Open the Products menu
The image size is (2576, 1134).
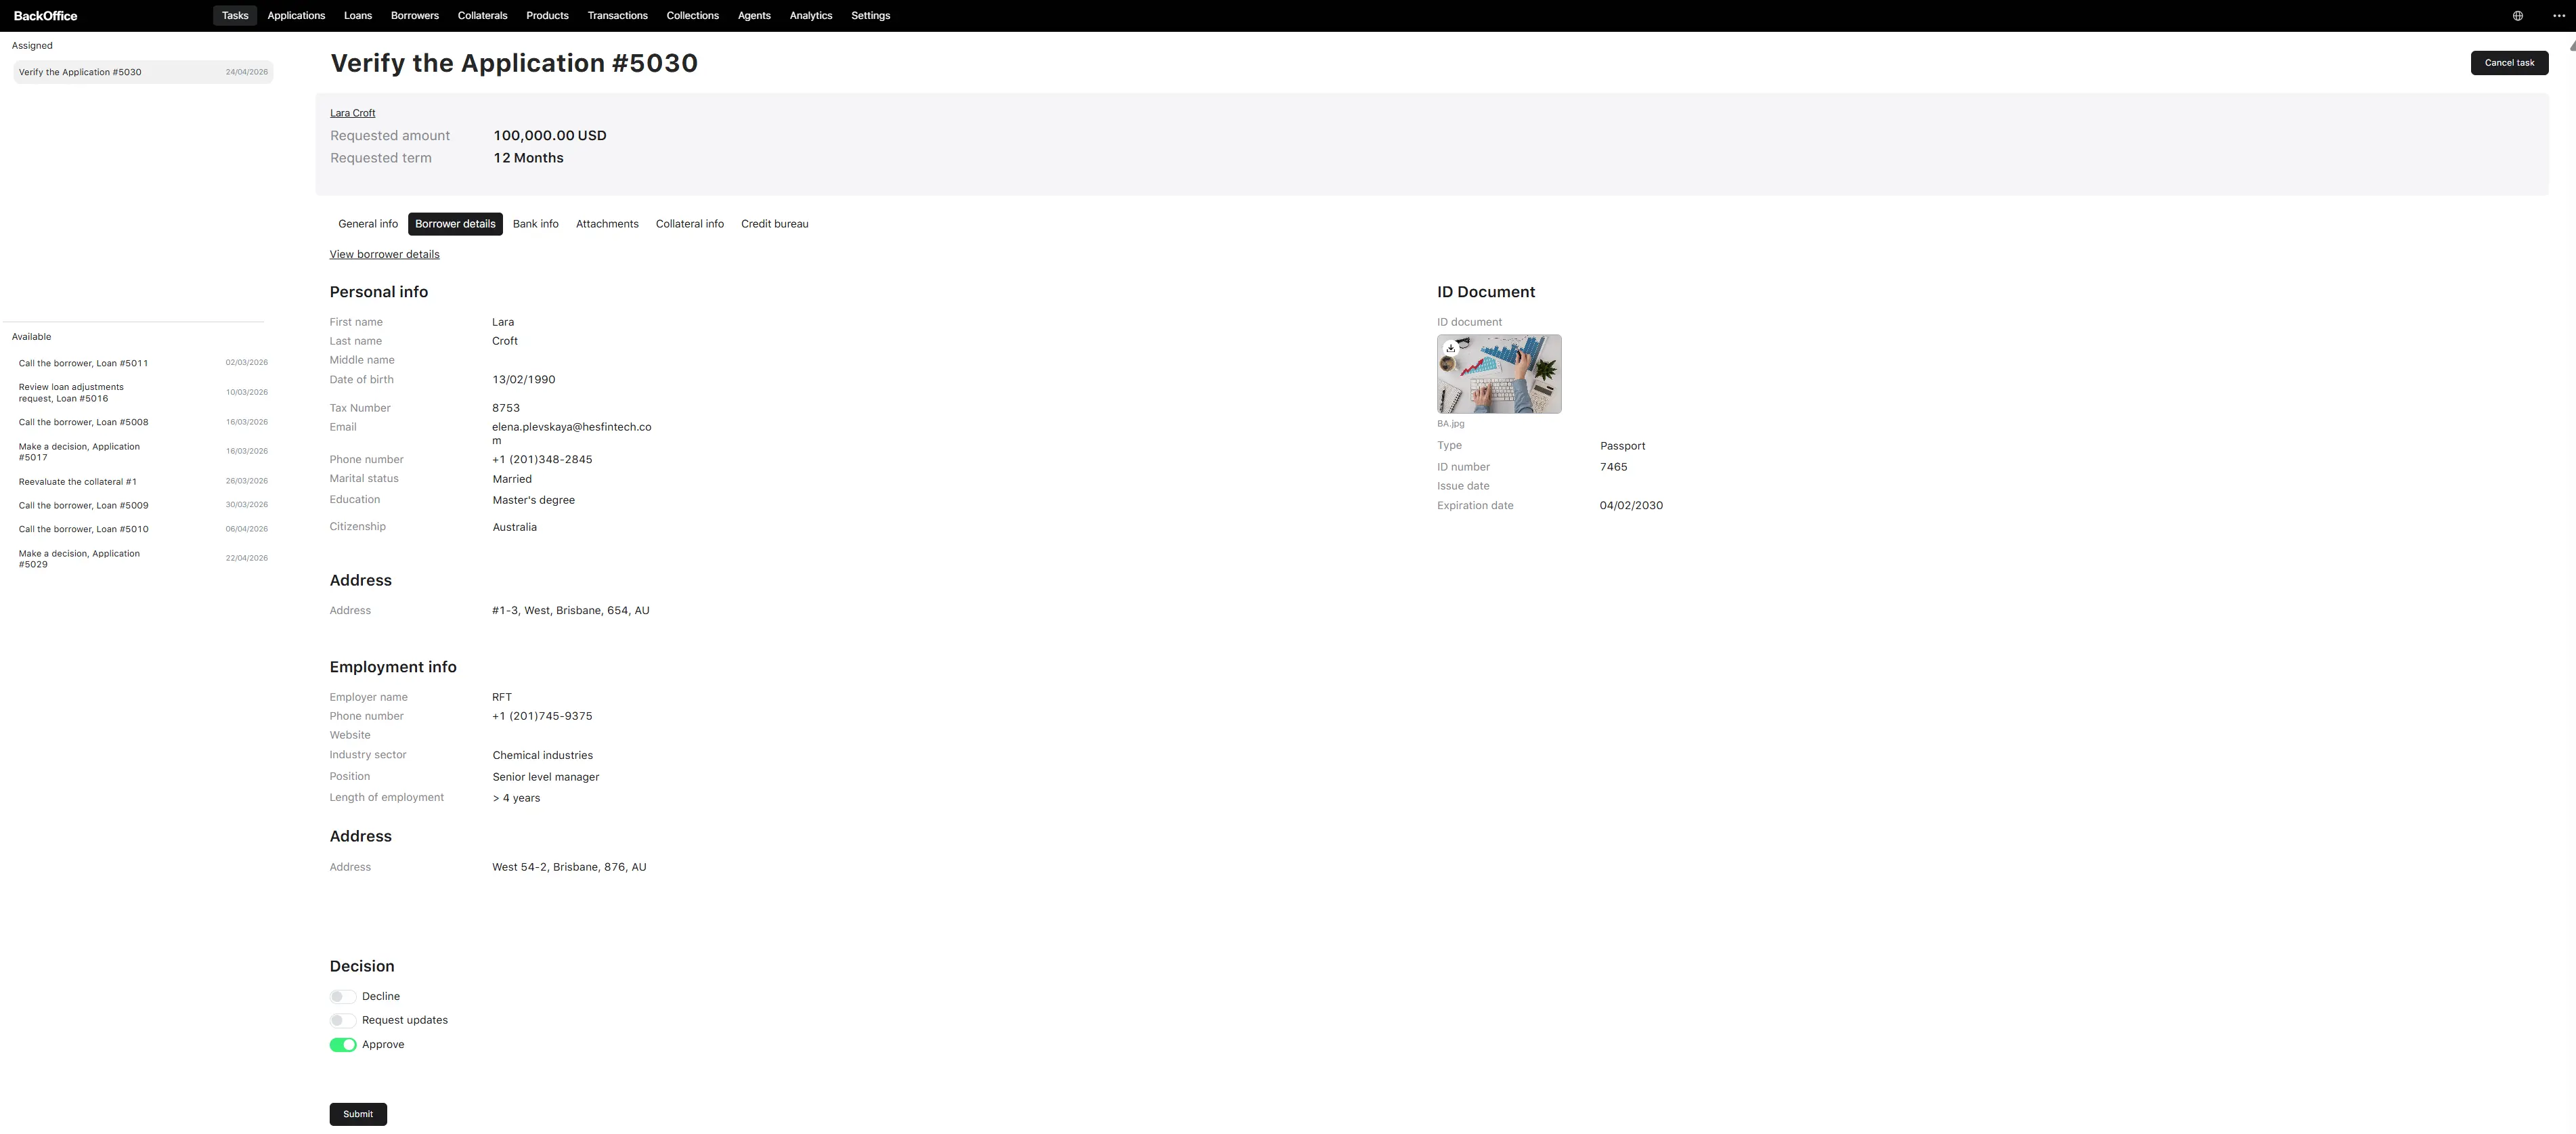pos(547,16)
